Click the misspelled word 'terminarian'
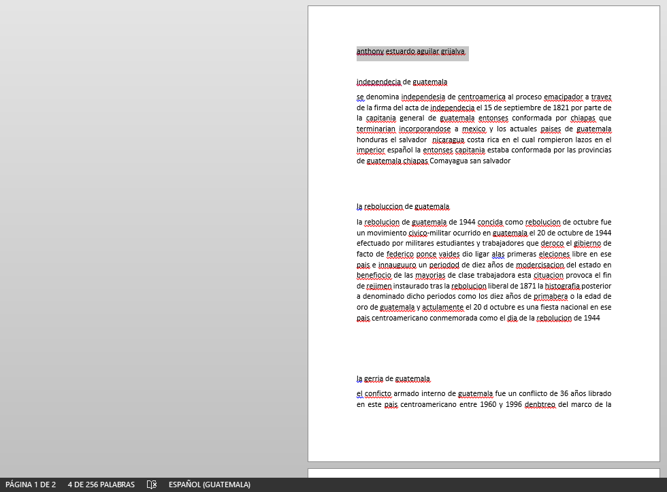 (x=376, y=129)
